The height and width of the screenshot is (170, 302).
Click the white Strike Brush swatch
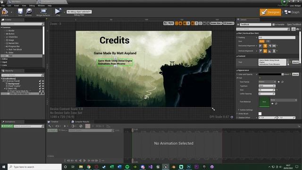[260, 114]
